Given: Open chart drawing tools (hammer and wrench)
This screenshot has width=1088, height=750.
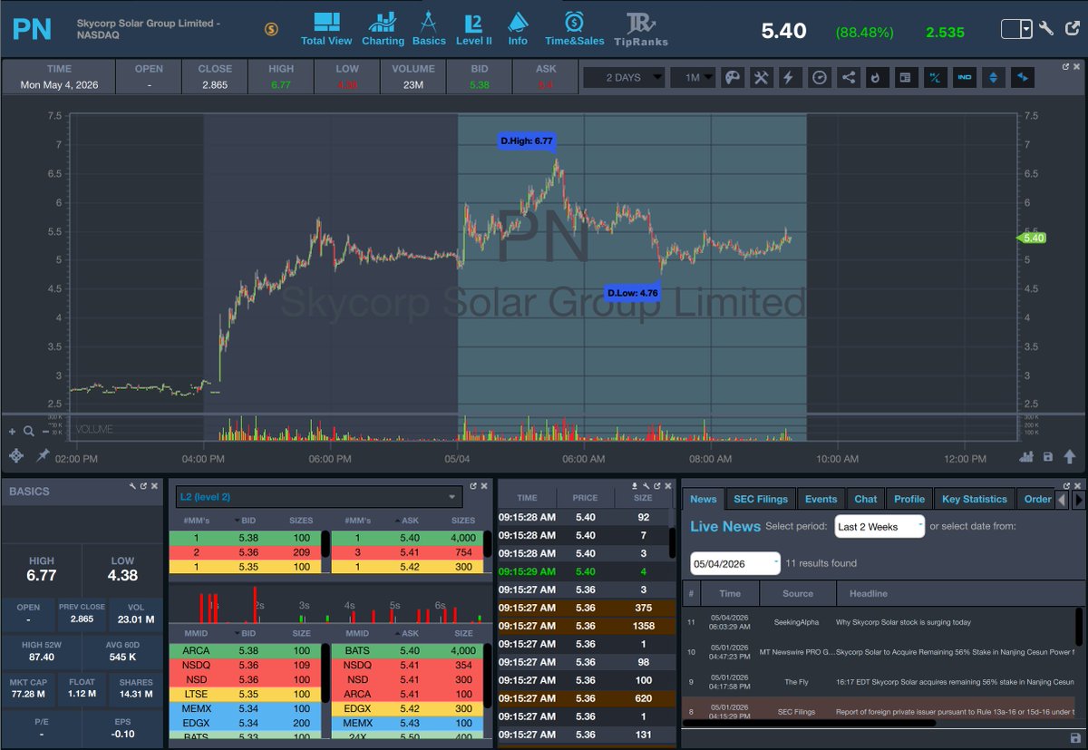Looking at the screenshot, I should (x=761, y=77).
